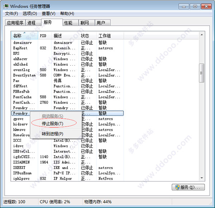Click the scrollbar down arrow
Screen dimensions: 215x208
[x=202, y=178]
